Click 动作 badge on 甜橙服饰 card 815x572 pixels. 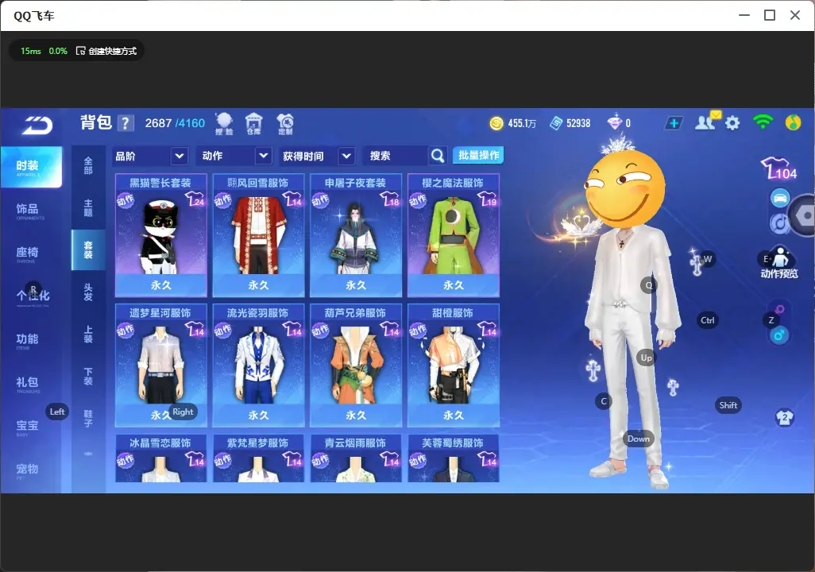click(x=418, y=330)
